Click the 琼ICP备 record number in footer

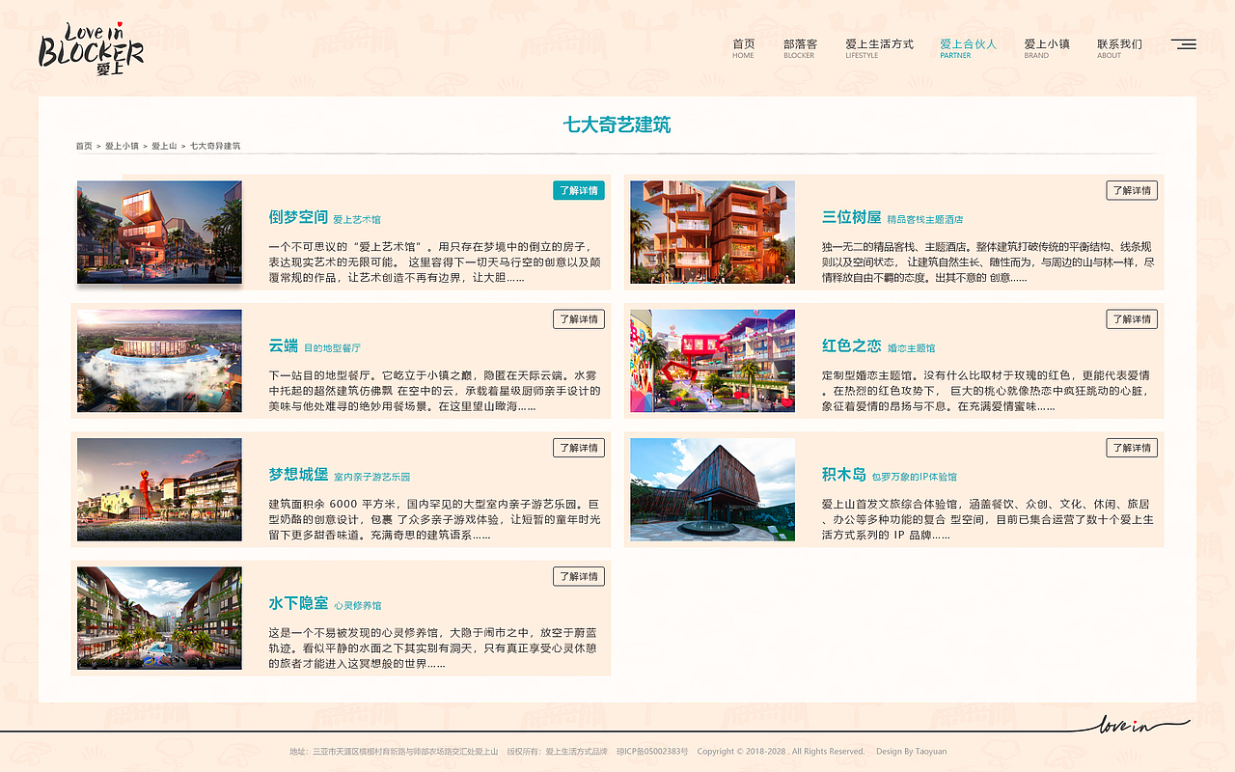pyautogui.click(x=652, y=751)
